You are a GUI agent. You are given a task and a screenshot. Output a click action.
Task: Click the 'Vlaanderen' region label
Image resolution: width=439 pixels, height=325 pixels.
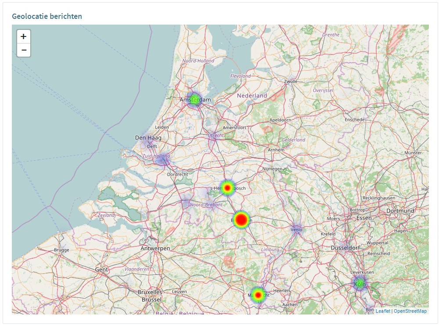coord(137,269)
